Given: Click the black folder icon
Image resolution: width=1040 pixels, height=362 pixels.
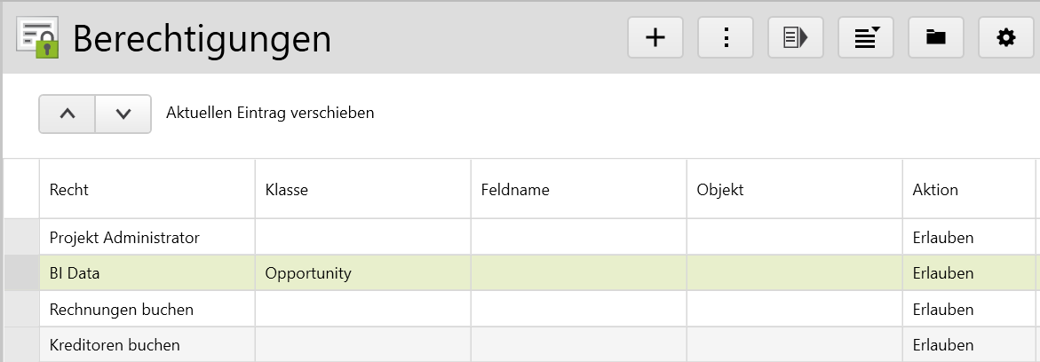Looking at the screenshot, I should click(936, 38).
